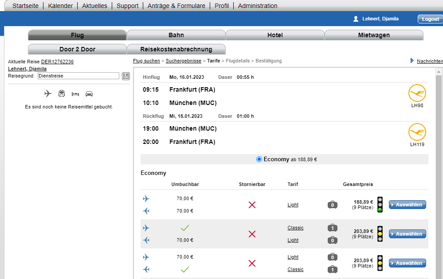Click the airplane icon in trip summary

[x=48, y=93]
